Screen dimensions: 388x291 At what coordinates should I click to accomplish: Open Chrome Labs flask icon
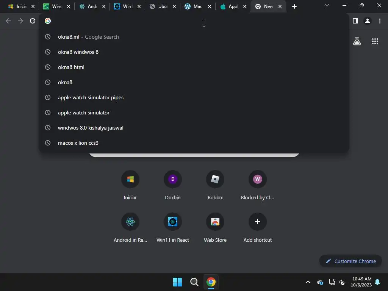pos(357,41)
